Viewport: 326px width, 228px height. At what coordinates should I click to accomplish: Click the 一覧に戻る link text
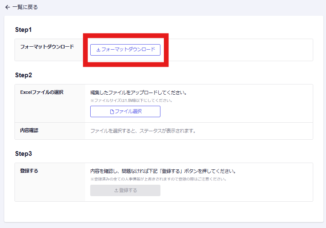25,7
